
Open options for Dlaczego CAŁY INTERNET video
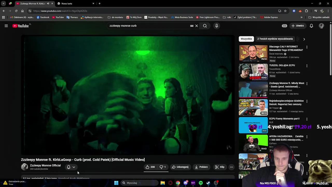coord(307,47)
